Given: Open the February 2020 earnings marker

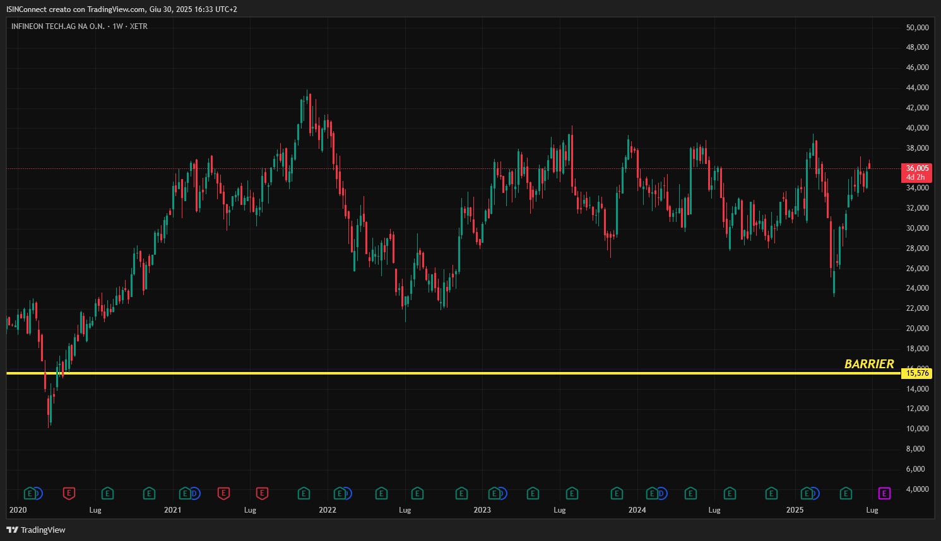Looking at the screenshot, I should click(x=29, y=493).
